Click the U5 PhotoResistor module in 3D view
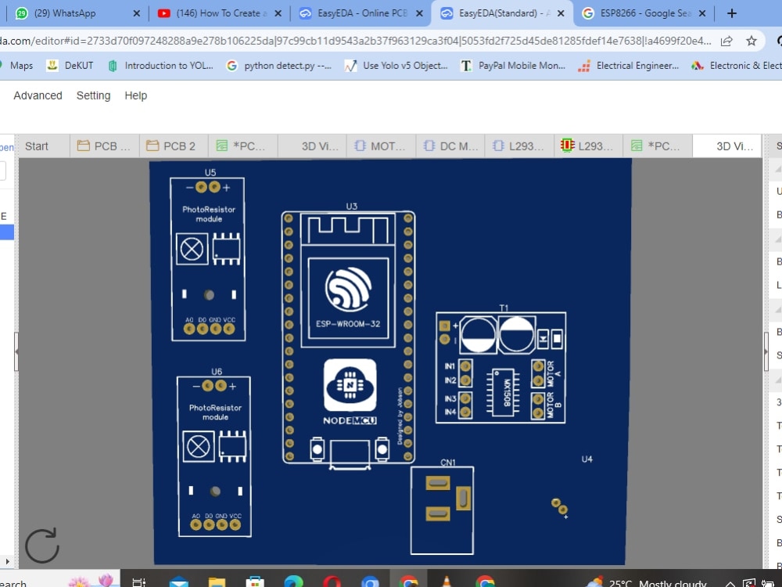 [x=208, y=259]
